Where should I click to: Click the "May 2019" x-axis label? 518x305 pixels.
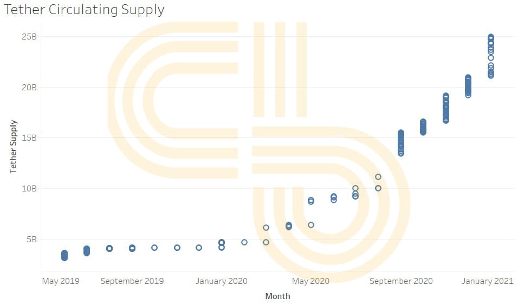(x=61, y=281)
